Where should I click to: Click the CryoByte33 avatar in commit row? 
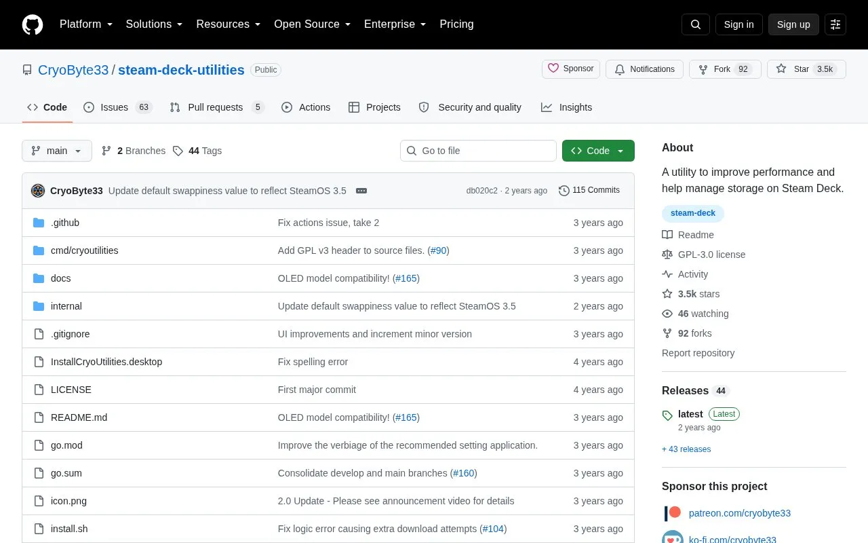click(38, 191)
